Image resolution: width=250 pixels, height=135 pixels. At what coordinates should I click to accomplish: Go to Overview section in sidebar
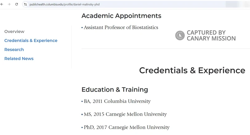14,31
